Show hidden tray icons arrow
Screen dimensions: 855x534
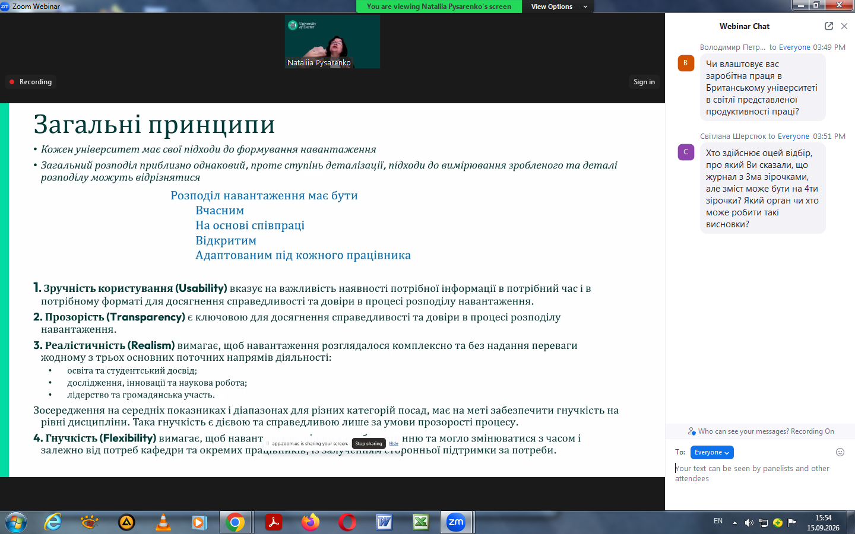[734, 523]
